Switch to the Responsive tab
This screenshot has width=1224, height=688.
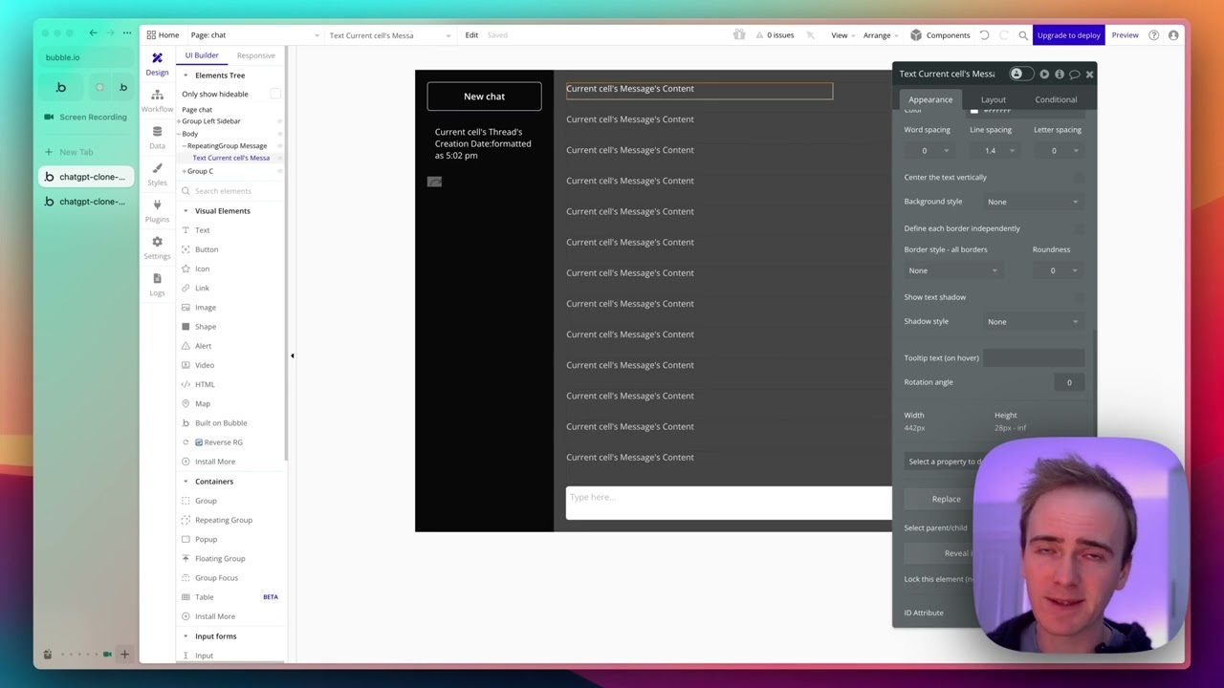coord(255,55)
